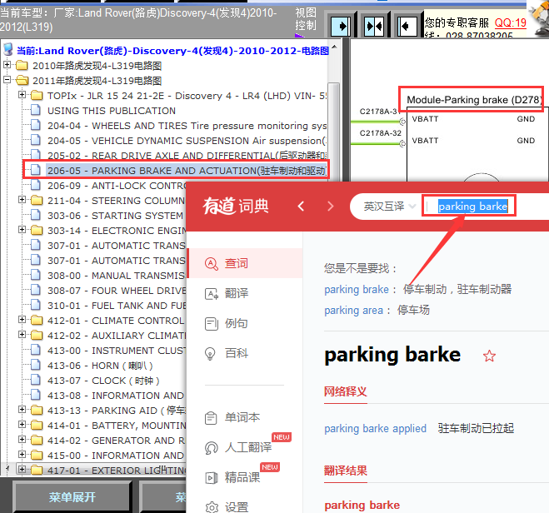Switch to the 百科 tab
This screenshot has height=513, width=549.
pos(245,353)
